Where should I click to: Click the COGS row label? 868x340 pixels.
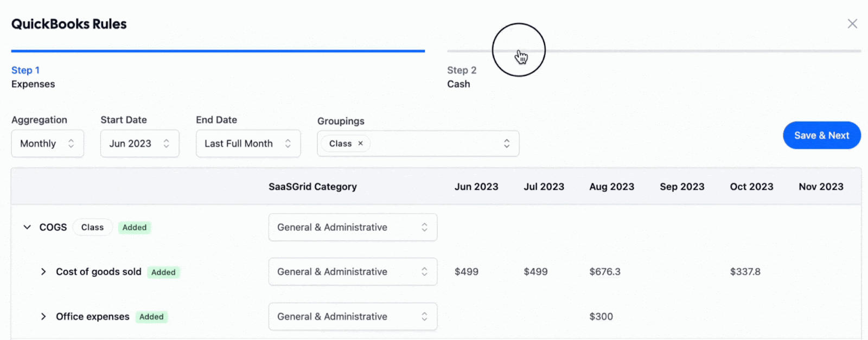pos(53,227)
